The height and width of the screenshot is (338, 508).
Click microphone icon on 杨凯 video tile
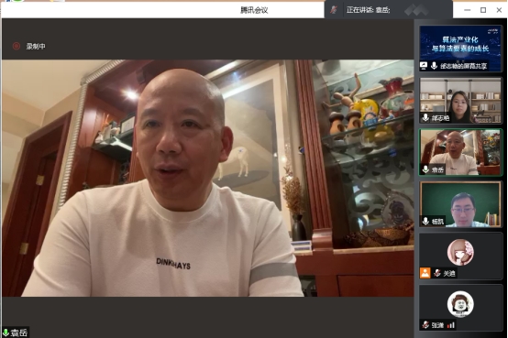pyautogui.click(x=425, y=221)
